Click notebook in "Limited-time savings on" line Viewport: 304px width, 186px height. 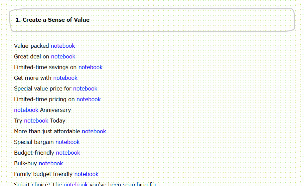point(91,67)
